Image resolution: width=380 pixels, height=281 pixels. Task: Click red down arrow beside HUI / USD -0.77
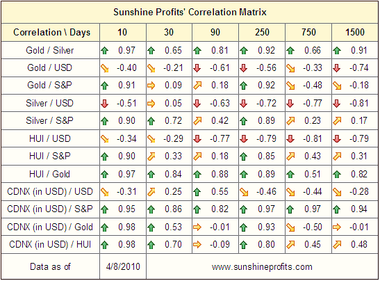click(x=197, y=139)
